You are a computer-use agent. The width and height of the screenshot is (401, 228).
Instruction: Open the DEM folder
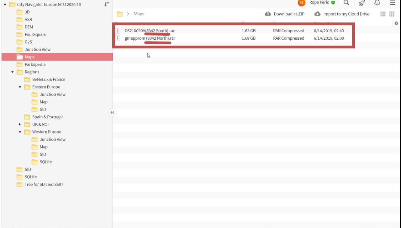25,27
